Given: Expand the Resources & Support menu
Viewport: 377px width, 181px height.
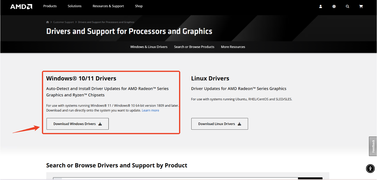Looking at the screenshot, I should coord(108,6).
